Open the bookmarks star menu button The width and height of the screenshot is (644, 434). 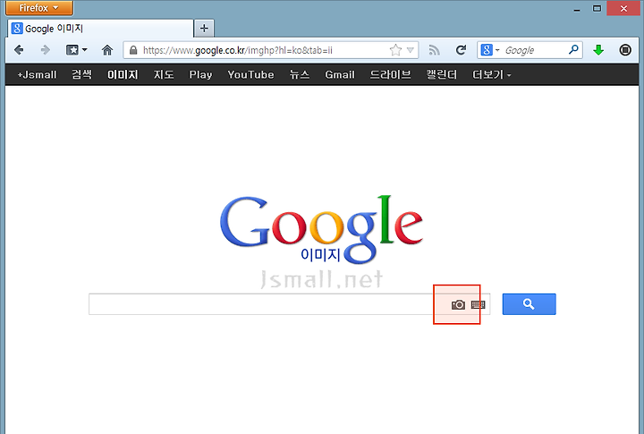tap(76, 50)
